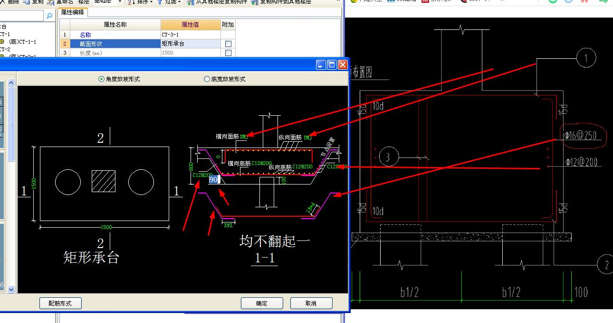The height and width of the screenshot is (323, 613).
Task: Select the 角度放坡形式 radio button
Action: [x=101, y=79]
